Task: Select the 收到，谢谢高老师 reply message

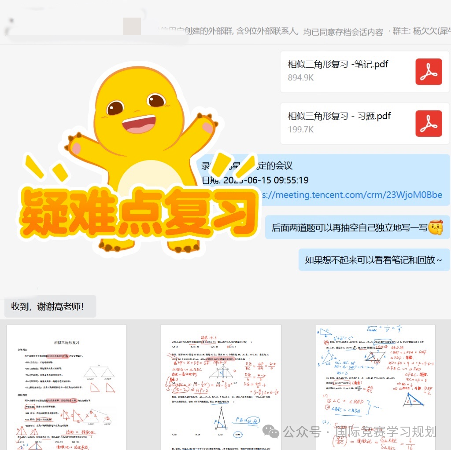Action: tap(50, 306)
